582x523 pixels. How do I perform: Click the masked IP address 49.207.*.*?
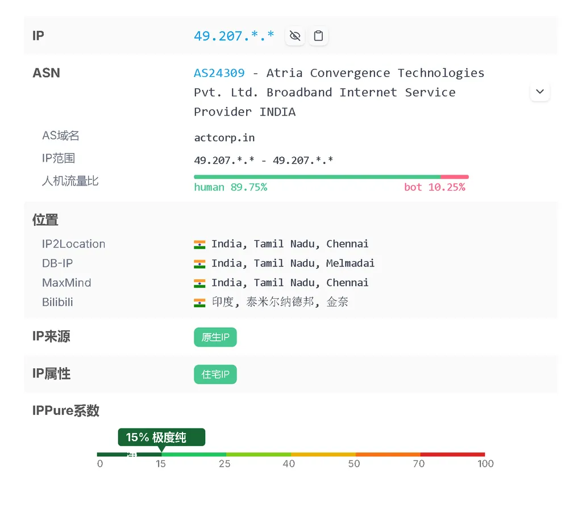(234, 35)
